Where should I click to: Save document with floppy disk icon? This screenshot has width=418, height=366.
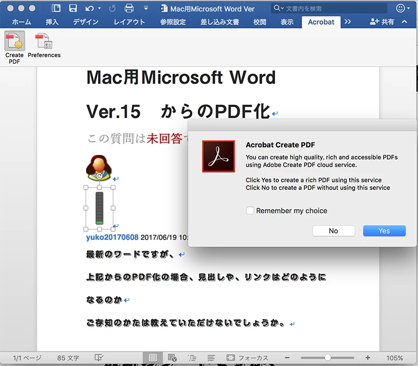pos(73,8)
